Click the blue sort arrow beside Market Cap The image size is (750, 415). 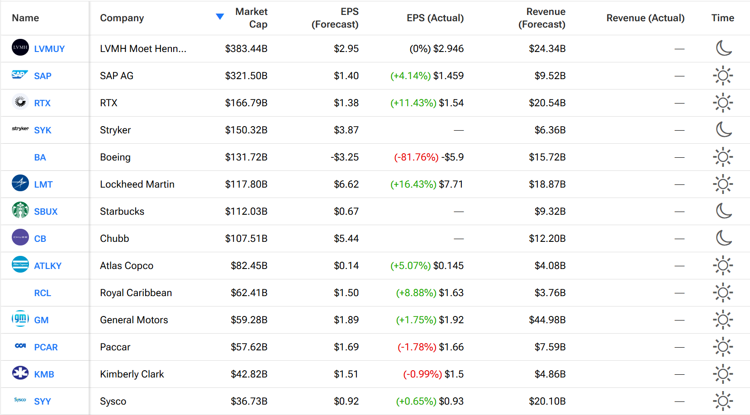click(220, 17)
